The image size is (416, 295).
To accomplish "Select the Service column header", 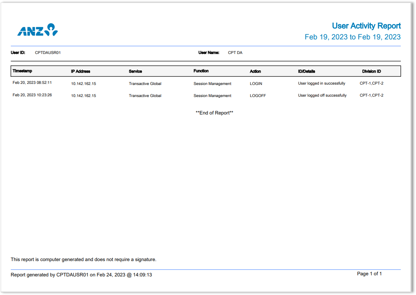I will coord(135,71).
